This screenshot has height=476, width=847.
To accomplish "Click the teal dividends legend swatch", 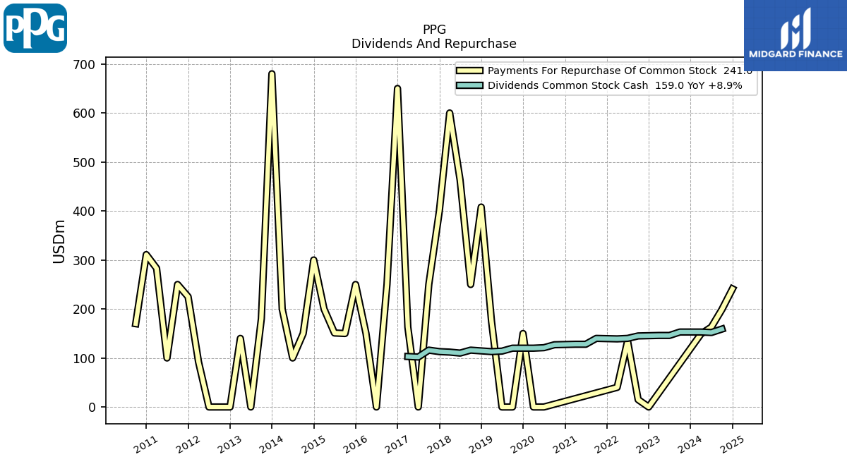I will (x=469, y=85).
